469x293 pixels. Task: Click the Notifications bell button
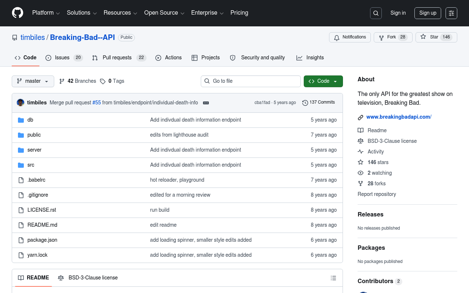350,37
